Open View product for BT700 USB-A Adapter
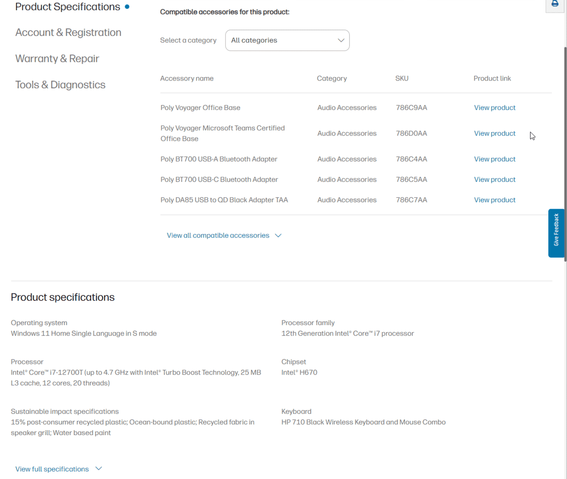 click(494, 159)
